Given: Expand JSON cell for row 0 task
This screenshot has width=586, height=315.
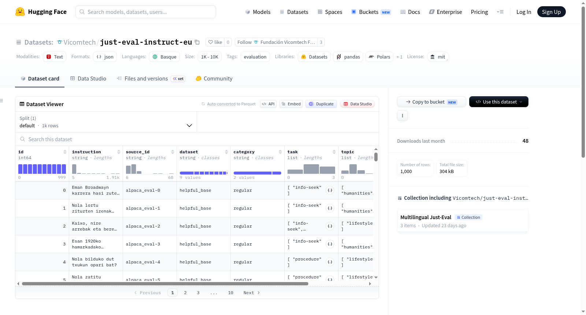Looking at the screenshot, I should (330, 190).
